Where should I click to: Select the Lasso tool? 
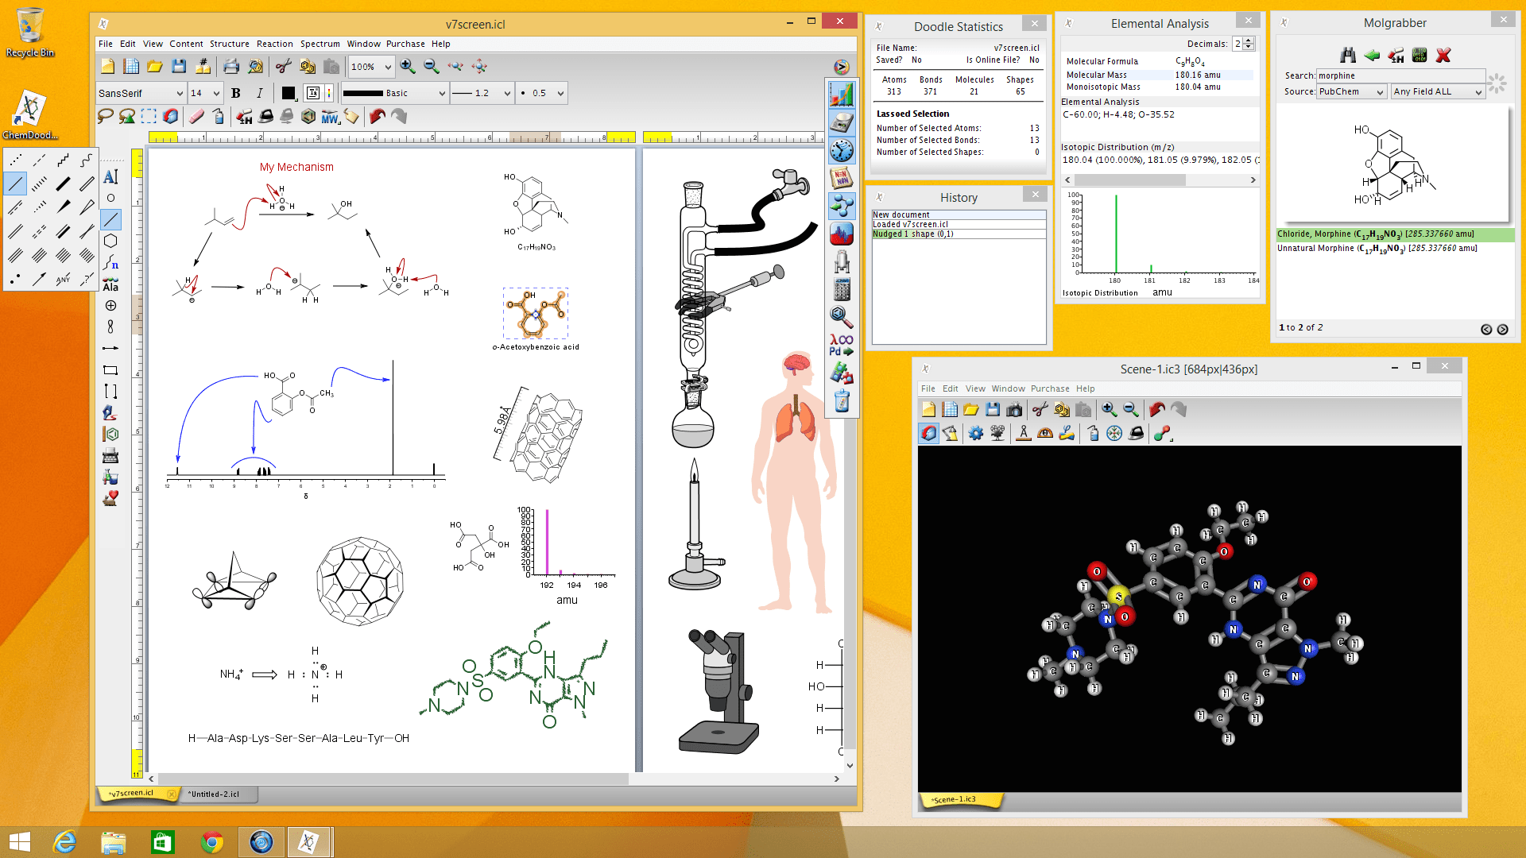(105, 117)
